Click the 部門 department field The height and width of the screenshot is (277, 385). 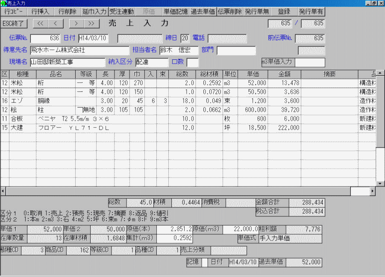tap(236, 50)
